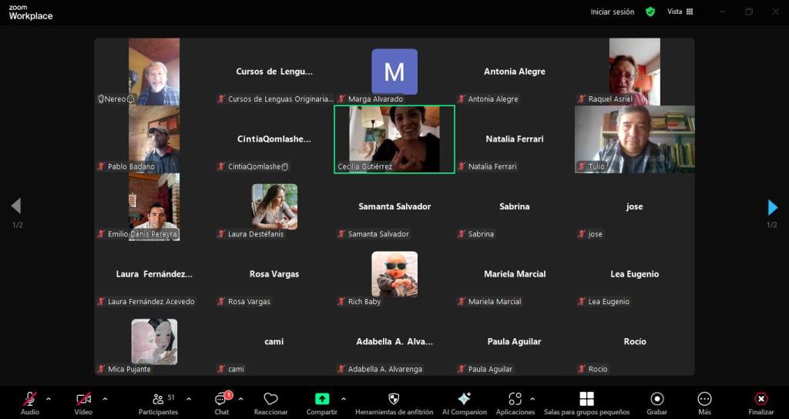Click Iniciar sesión link
This screenshot has width=789, height=419.
[x=612, y=12]
